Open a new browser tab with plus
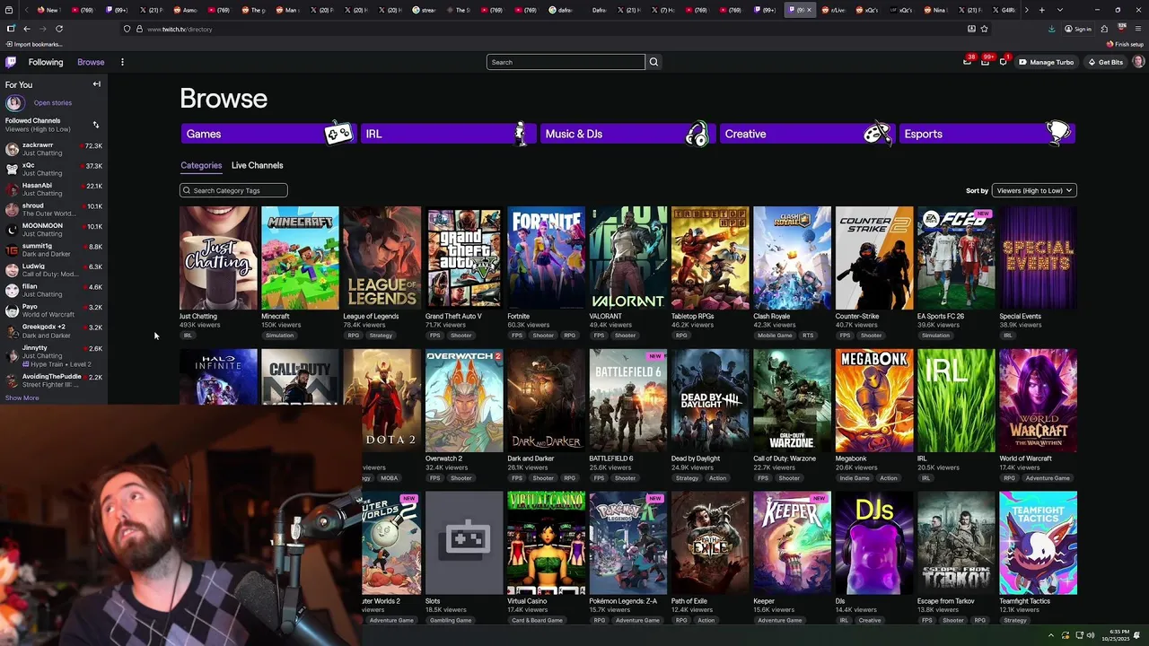The width and height of the screenshot is (1149, 646). (1041, 10)
